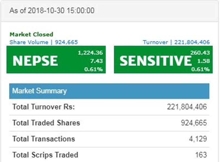
Task: Click the 0.61% change in SENSITIVE box
Action: click(200, 69)
